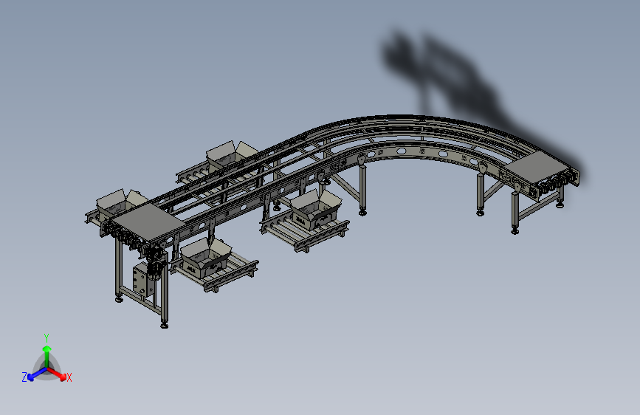Select the flat plate at the curved conveyor's end
Viewport: 640px width, 415px height.
coord(535,167)
